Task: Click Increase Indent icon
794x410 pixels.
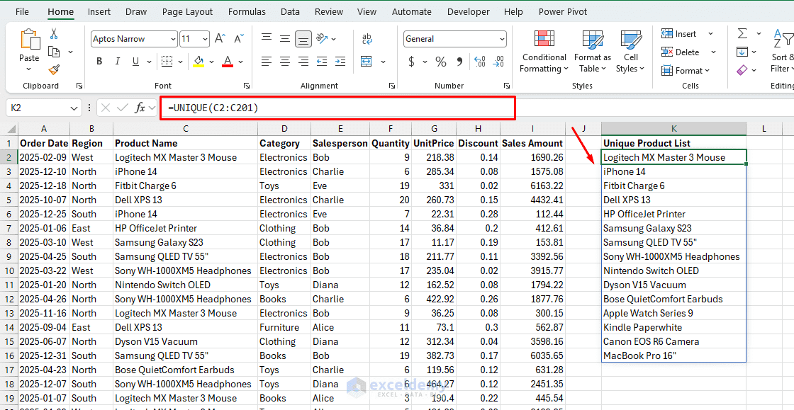Action: point(340,61)
